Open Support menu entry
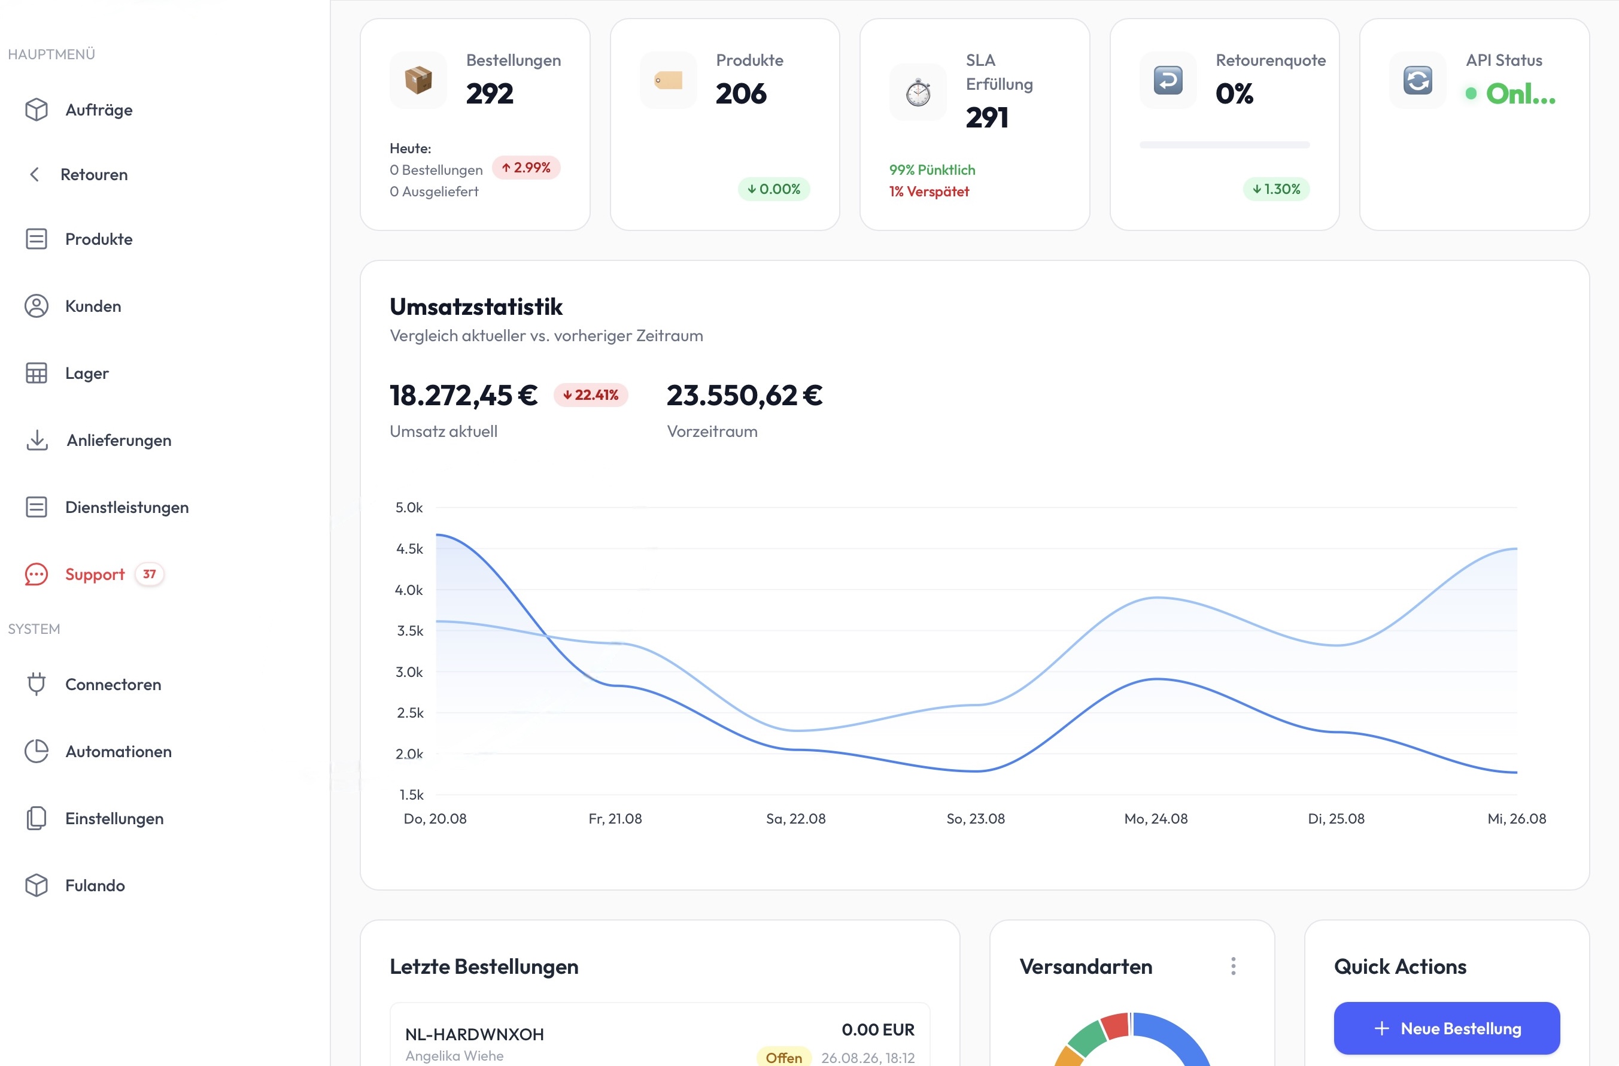 point(95,574)
